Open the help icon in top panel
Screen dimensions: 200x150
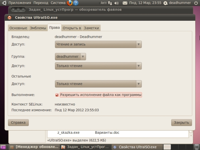pos(76,3)
